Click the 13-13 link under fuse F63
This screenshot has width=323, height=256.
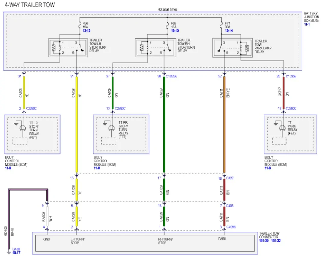click(175, 30)
